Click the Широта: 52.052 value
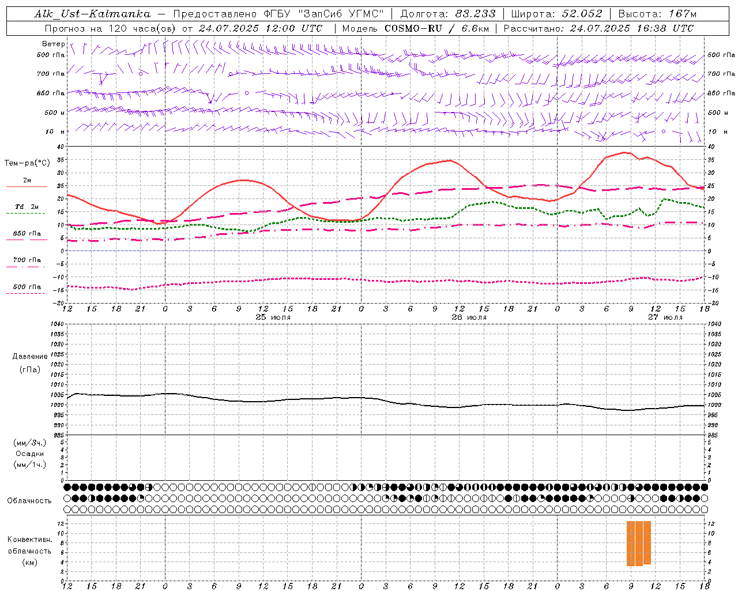Screen dimensions: 738x591 pyautogui.click(x=557, y=14)
